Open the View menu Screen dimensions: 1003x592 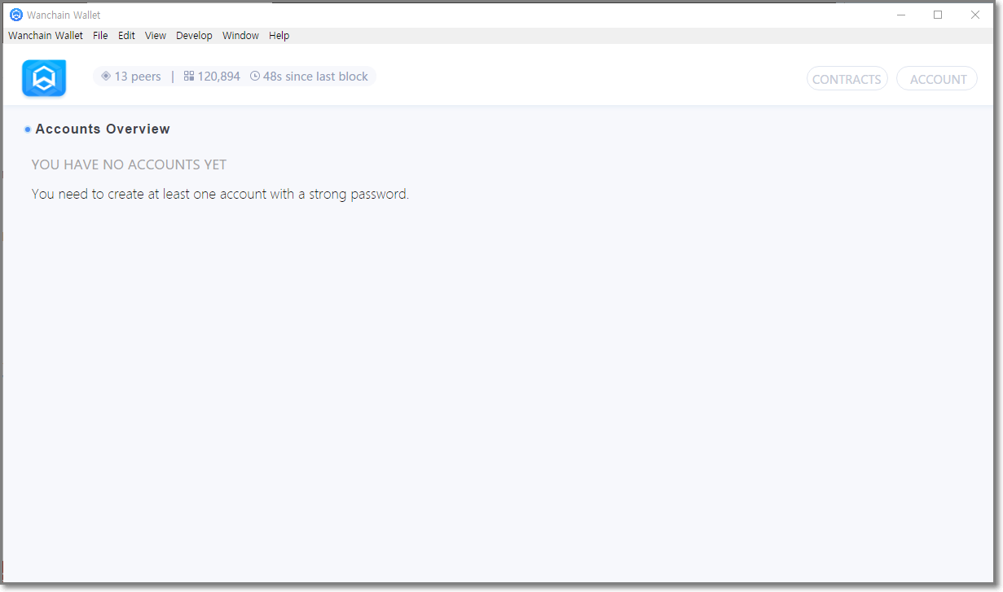click(156, 36)
